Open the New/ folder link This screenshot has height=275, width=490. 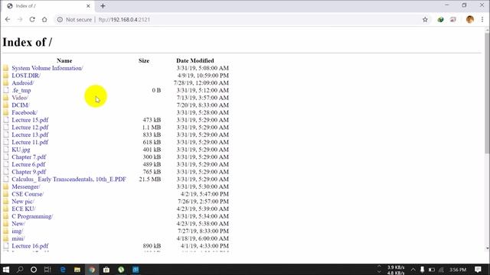[x=18, y=224]
